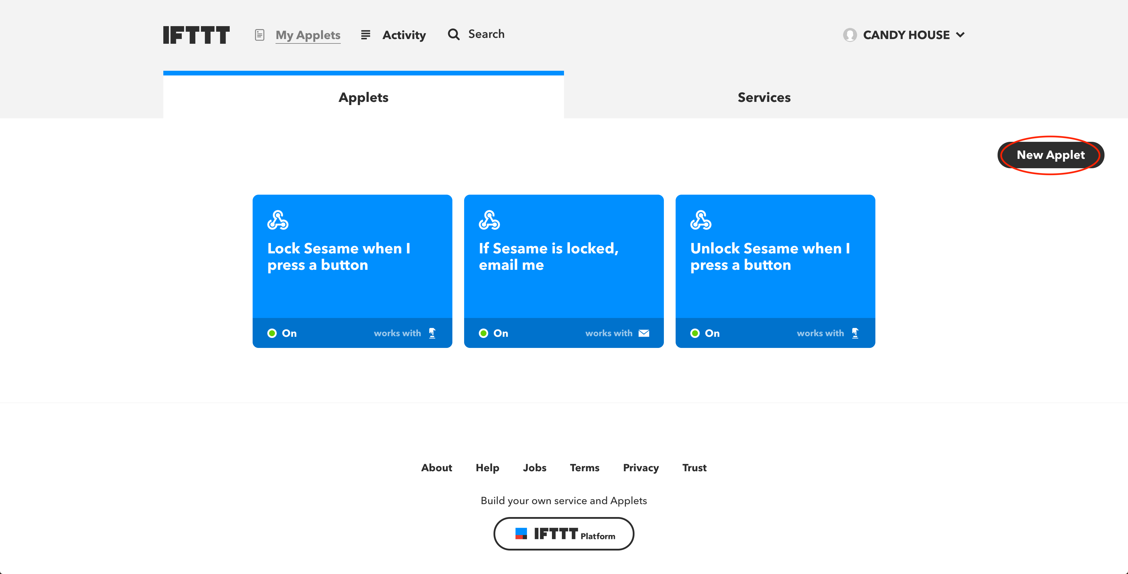Click the Activity menu icon
This screenshot has height=574, width=1128.
pos(365,34)
